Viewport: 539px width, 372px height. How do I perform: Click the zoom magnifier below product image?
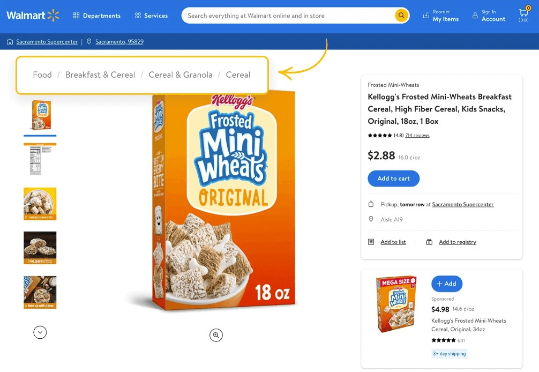pos(216,335)
